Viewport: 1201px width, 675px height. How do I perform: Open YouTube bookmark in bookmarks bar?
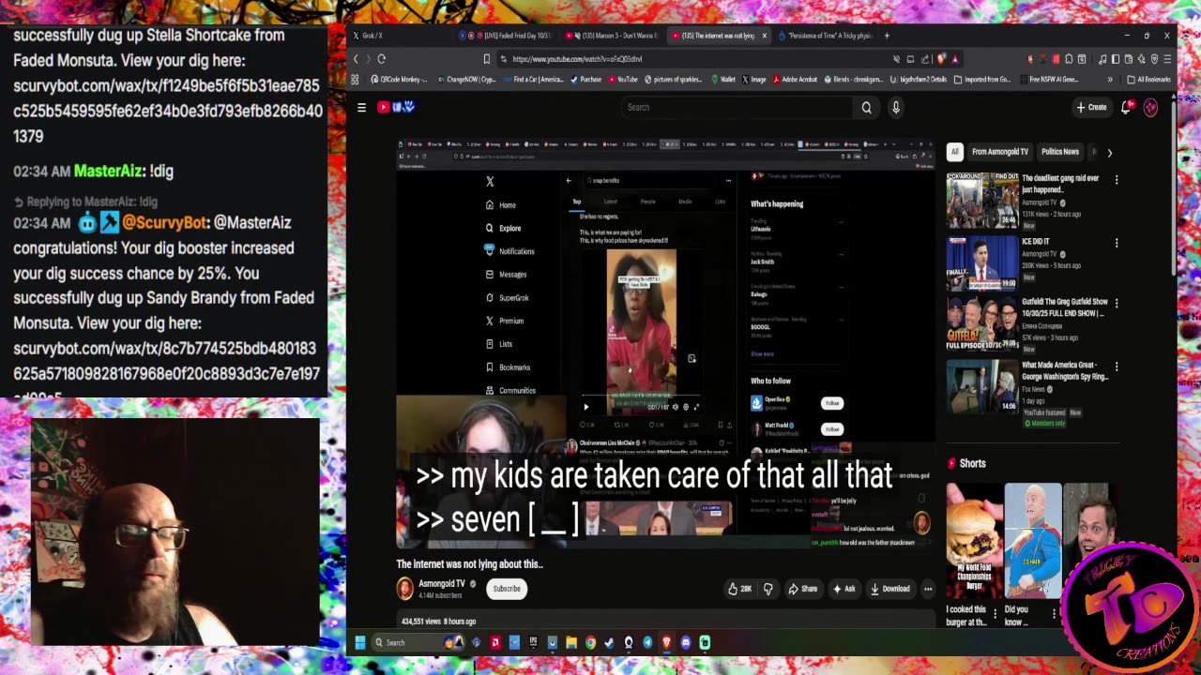point(622,80)
